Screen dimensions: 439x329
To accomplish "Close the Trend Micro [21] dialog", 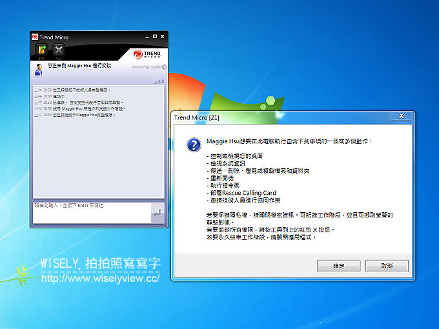I will click(401, 116).
